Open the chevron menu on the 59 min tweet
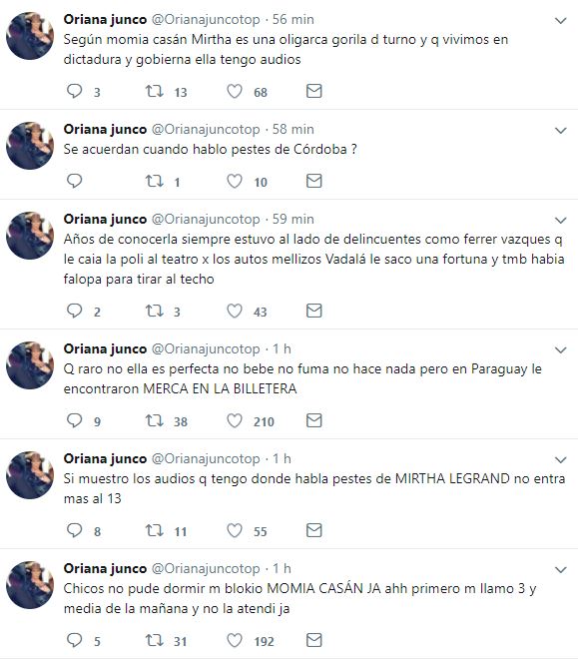The height and width of the screenshot is (661, 578). click(560, 221)
